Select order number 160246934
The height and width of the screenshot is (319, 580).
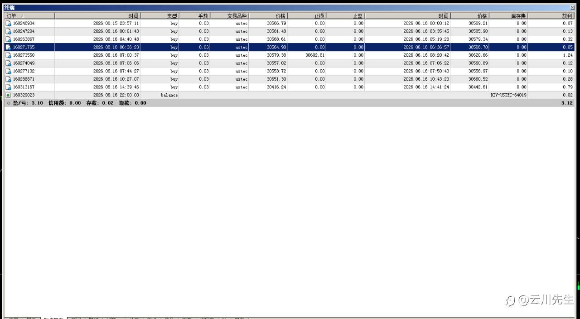coord(24,23)
